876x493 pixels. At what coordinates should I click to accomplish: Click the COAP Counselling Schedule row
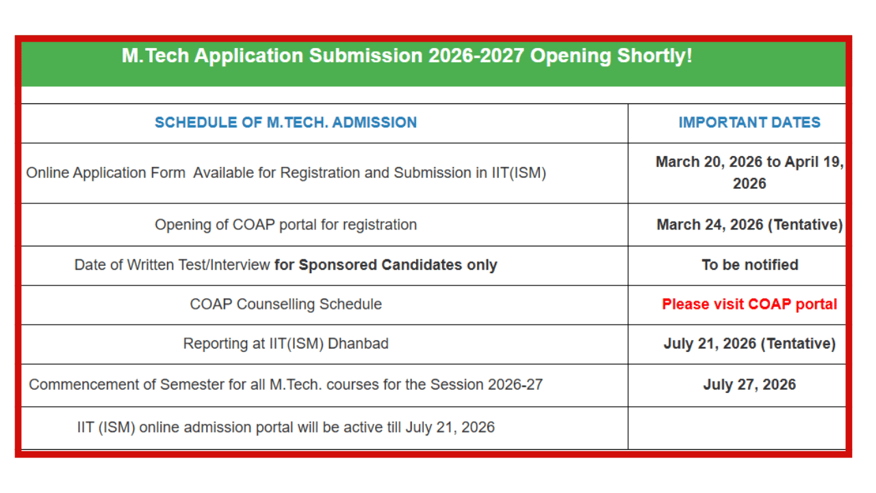click(285, 304)
